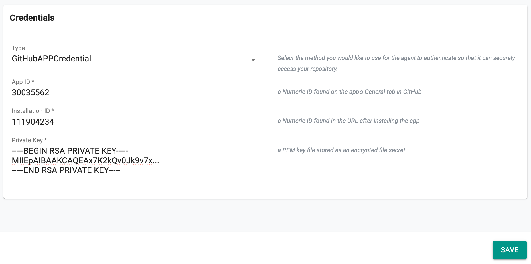531x264 pixels.
Task: Click the App ID hint about General tab
Action: 349,92
